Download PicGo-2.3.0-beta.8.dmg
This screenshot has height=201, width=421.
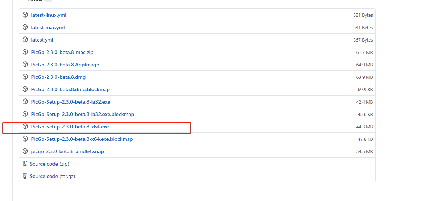click(58, 77)
